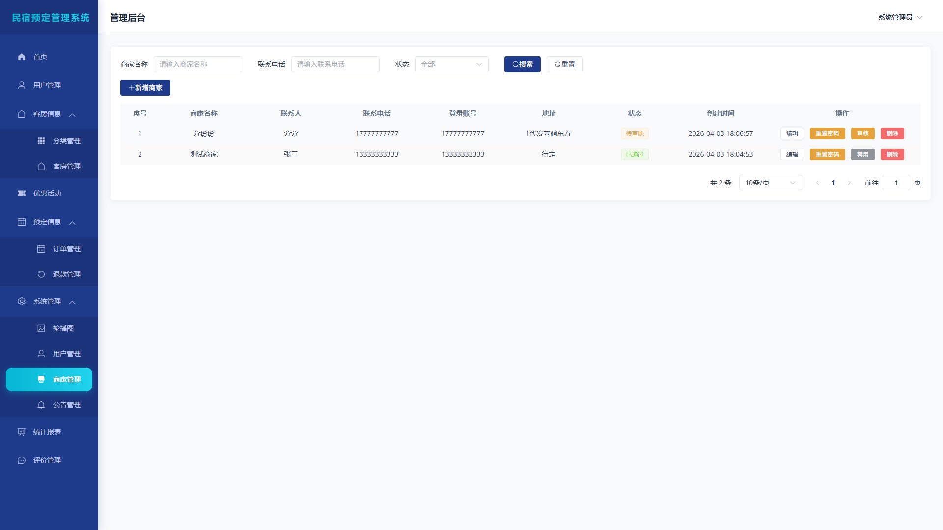Select page 1 in pagination
This screenshot has height=530, width=943.
(833, 183)
